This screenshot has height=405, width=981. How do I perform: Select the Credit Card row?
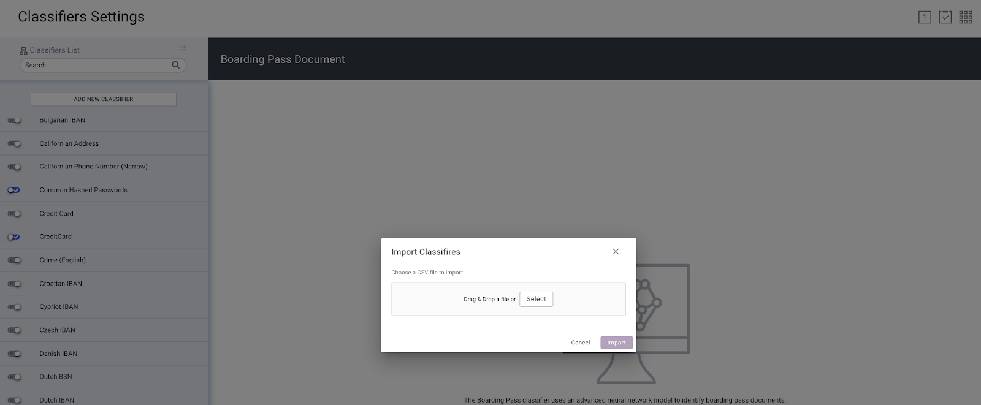click(104, 214)
